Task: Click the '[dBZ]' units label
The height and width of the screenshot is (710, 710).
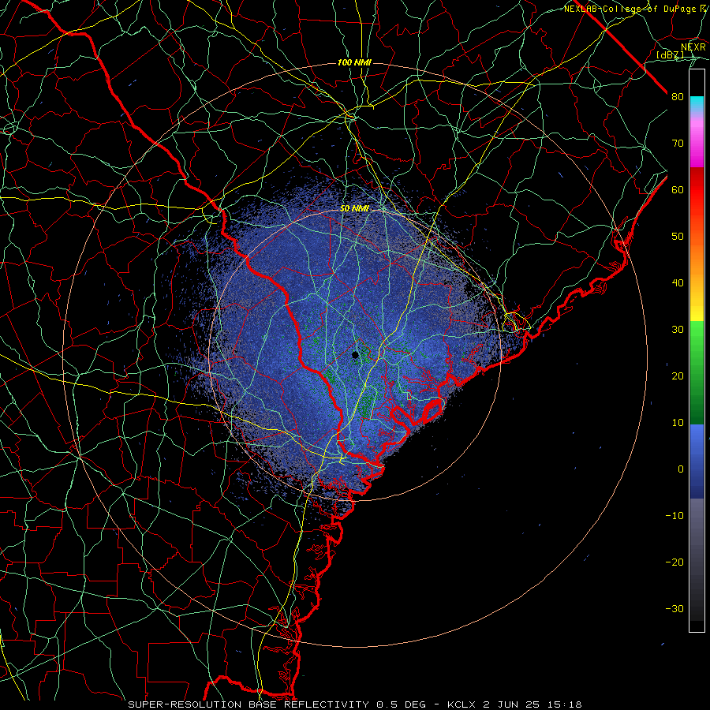Action: [670, 55]
